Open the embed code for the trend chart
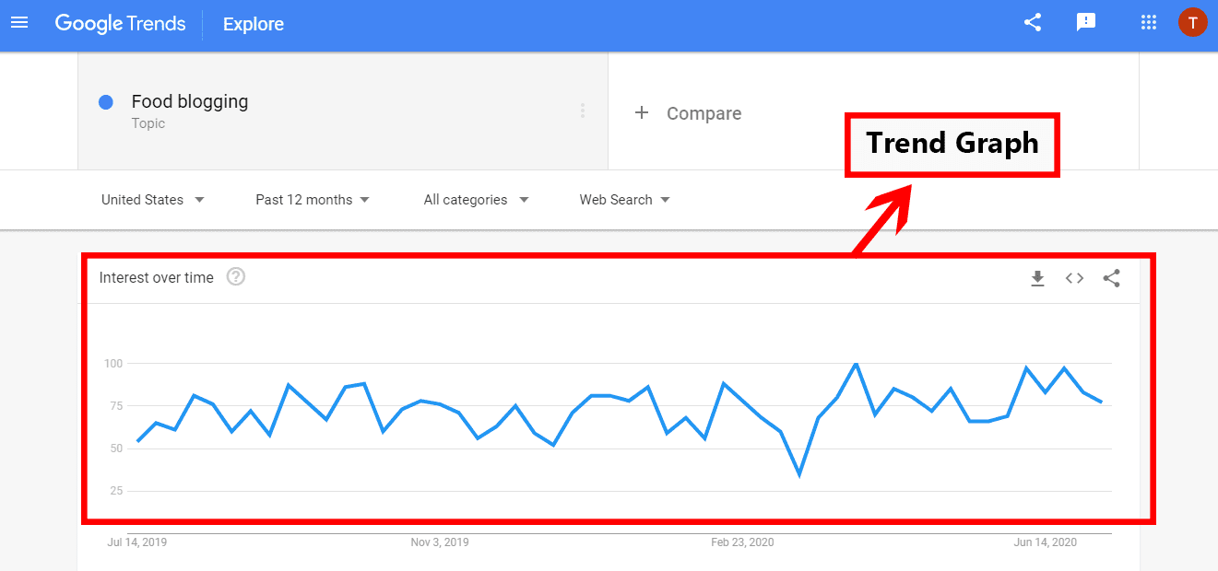This screenshot has width=1218, height=571. point(1073,277)
